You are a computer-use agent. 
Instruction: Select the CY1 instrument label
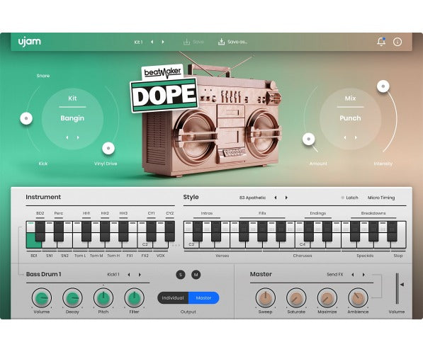(x=152, y=213)
